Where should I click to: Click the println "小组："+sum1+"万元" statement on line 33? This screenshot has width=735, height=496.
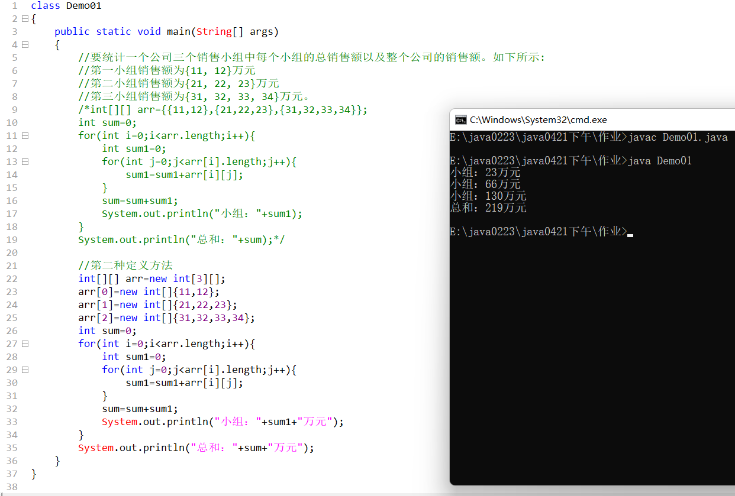223,422
